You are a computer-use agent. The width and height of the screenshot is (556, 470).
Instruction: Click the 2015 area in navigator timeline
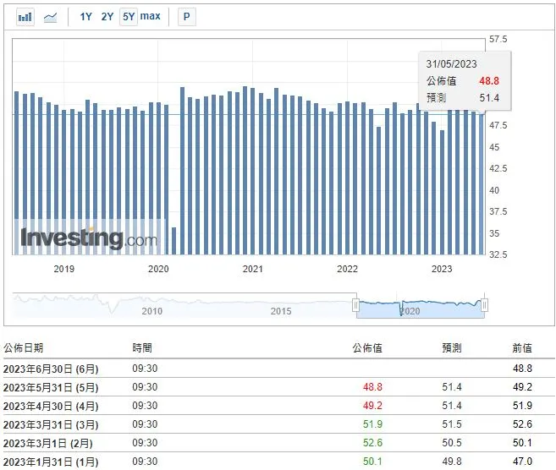pyautogui.click(x=281, y=310)
